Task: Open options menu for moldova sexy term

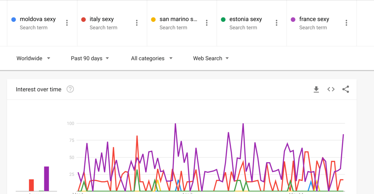Action: click(x=67, y=23)
